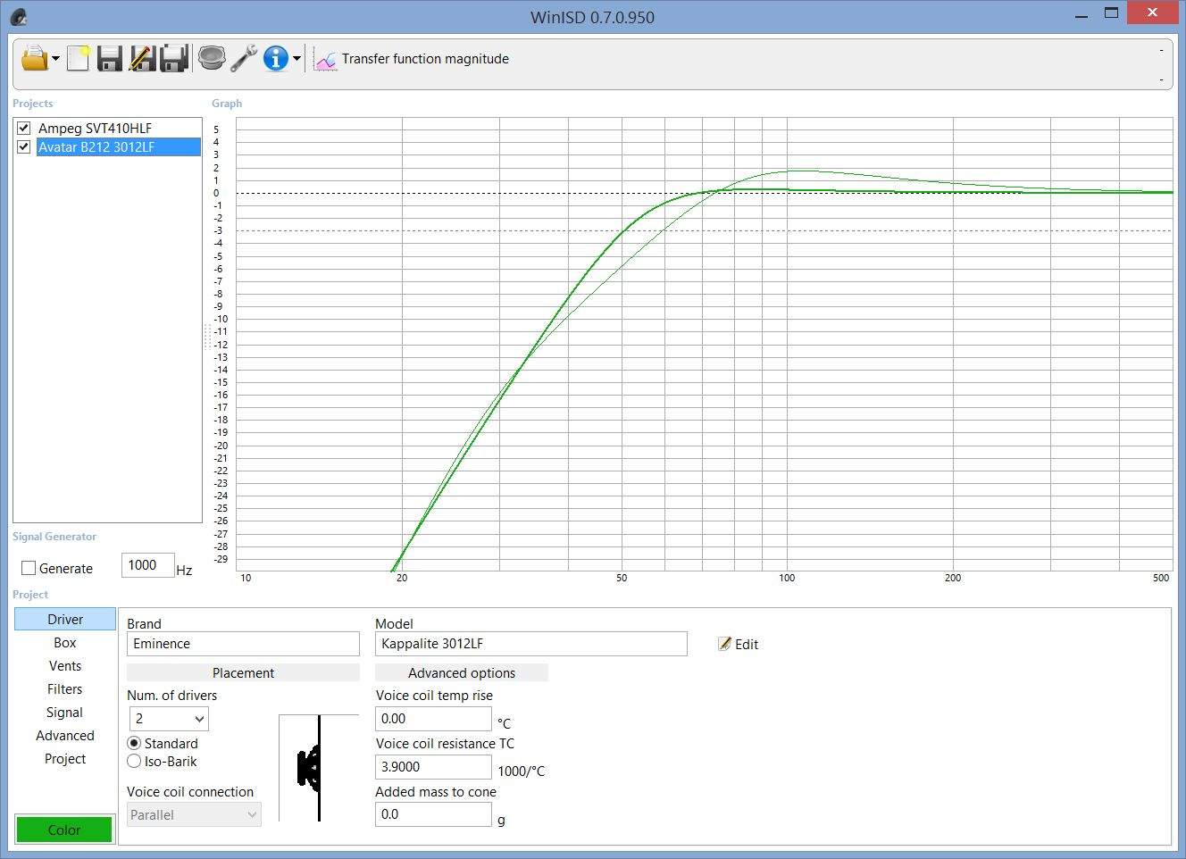Image resolution: width=1186 pixels, height=859 pixels.
Task: Save the project with the floppy disk icon
Action: point(110,58)
